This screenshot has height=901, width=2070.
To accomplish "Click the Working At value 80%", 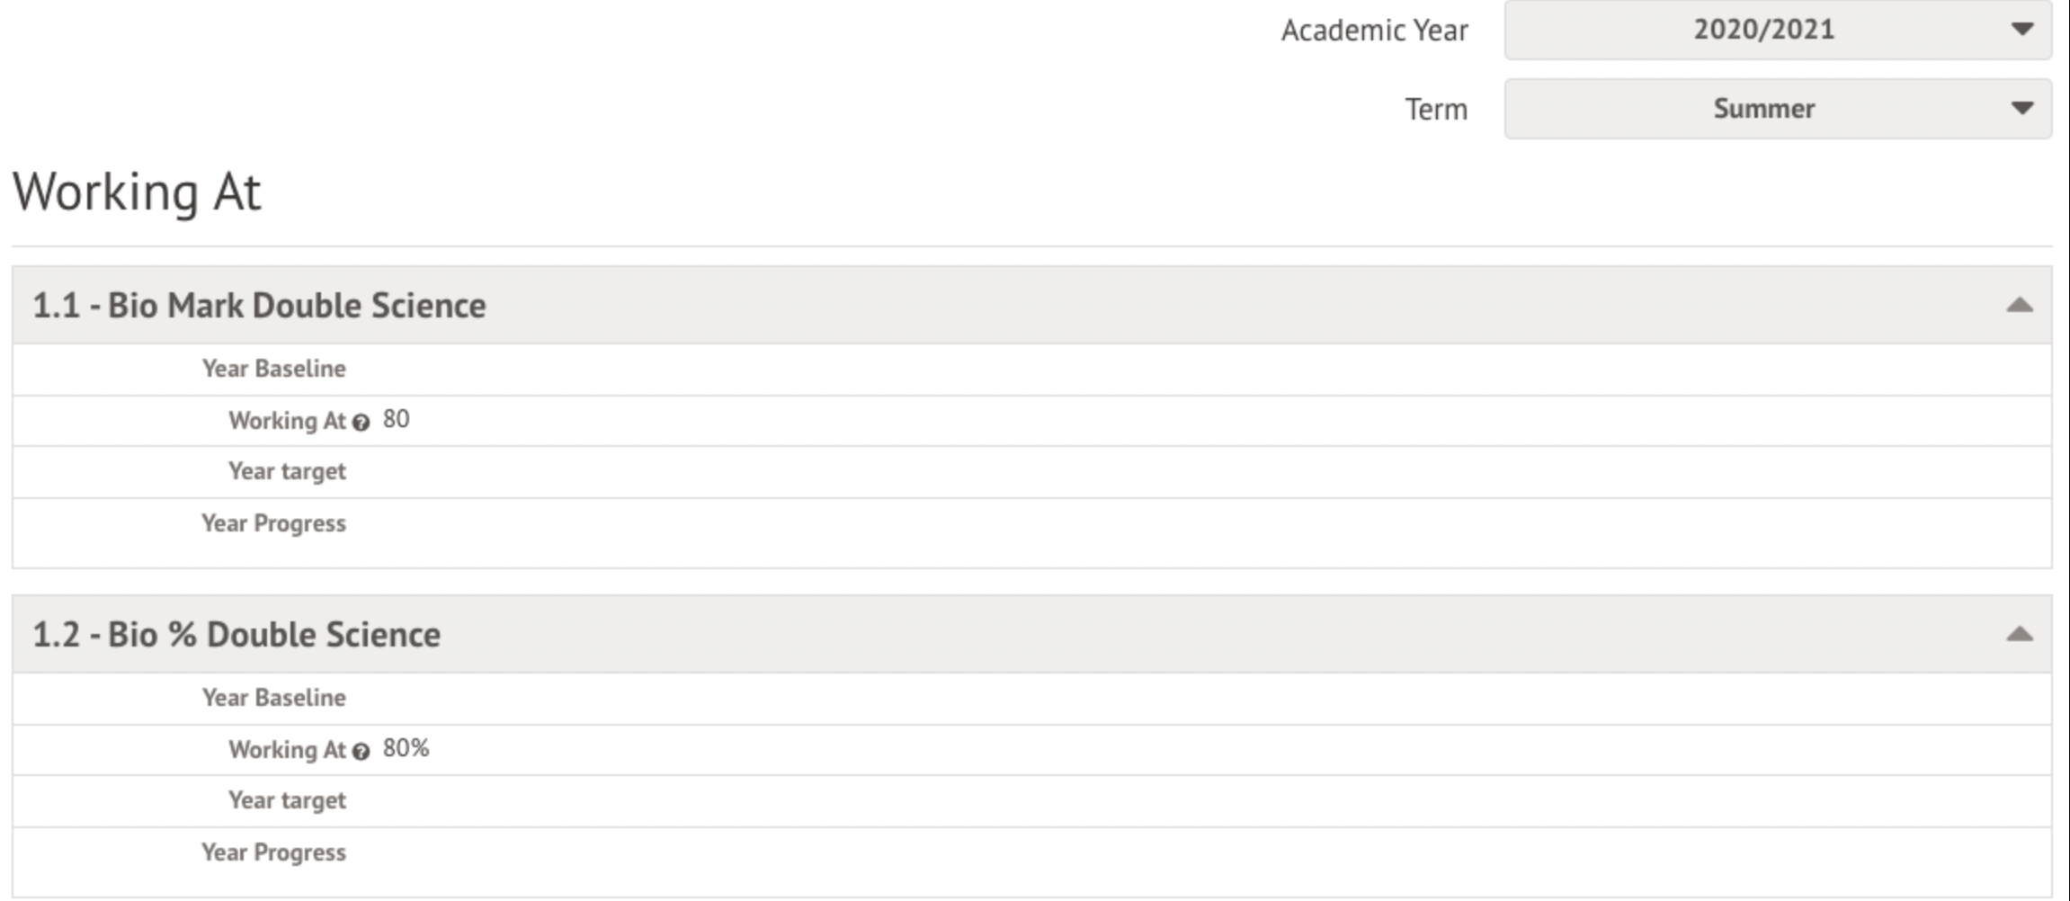I will point(406,749).
